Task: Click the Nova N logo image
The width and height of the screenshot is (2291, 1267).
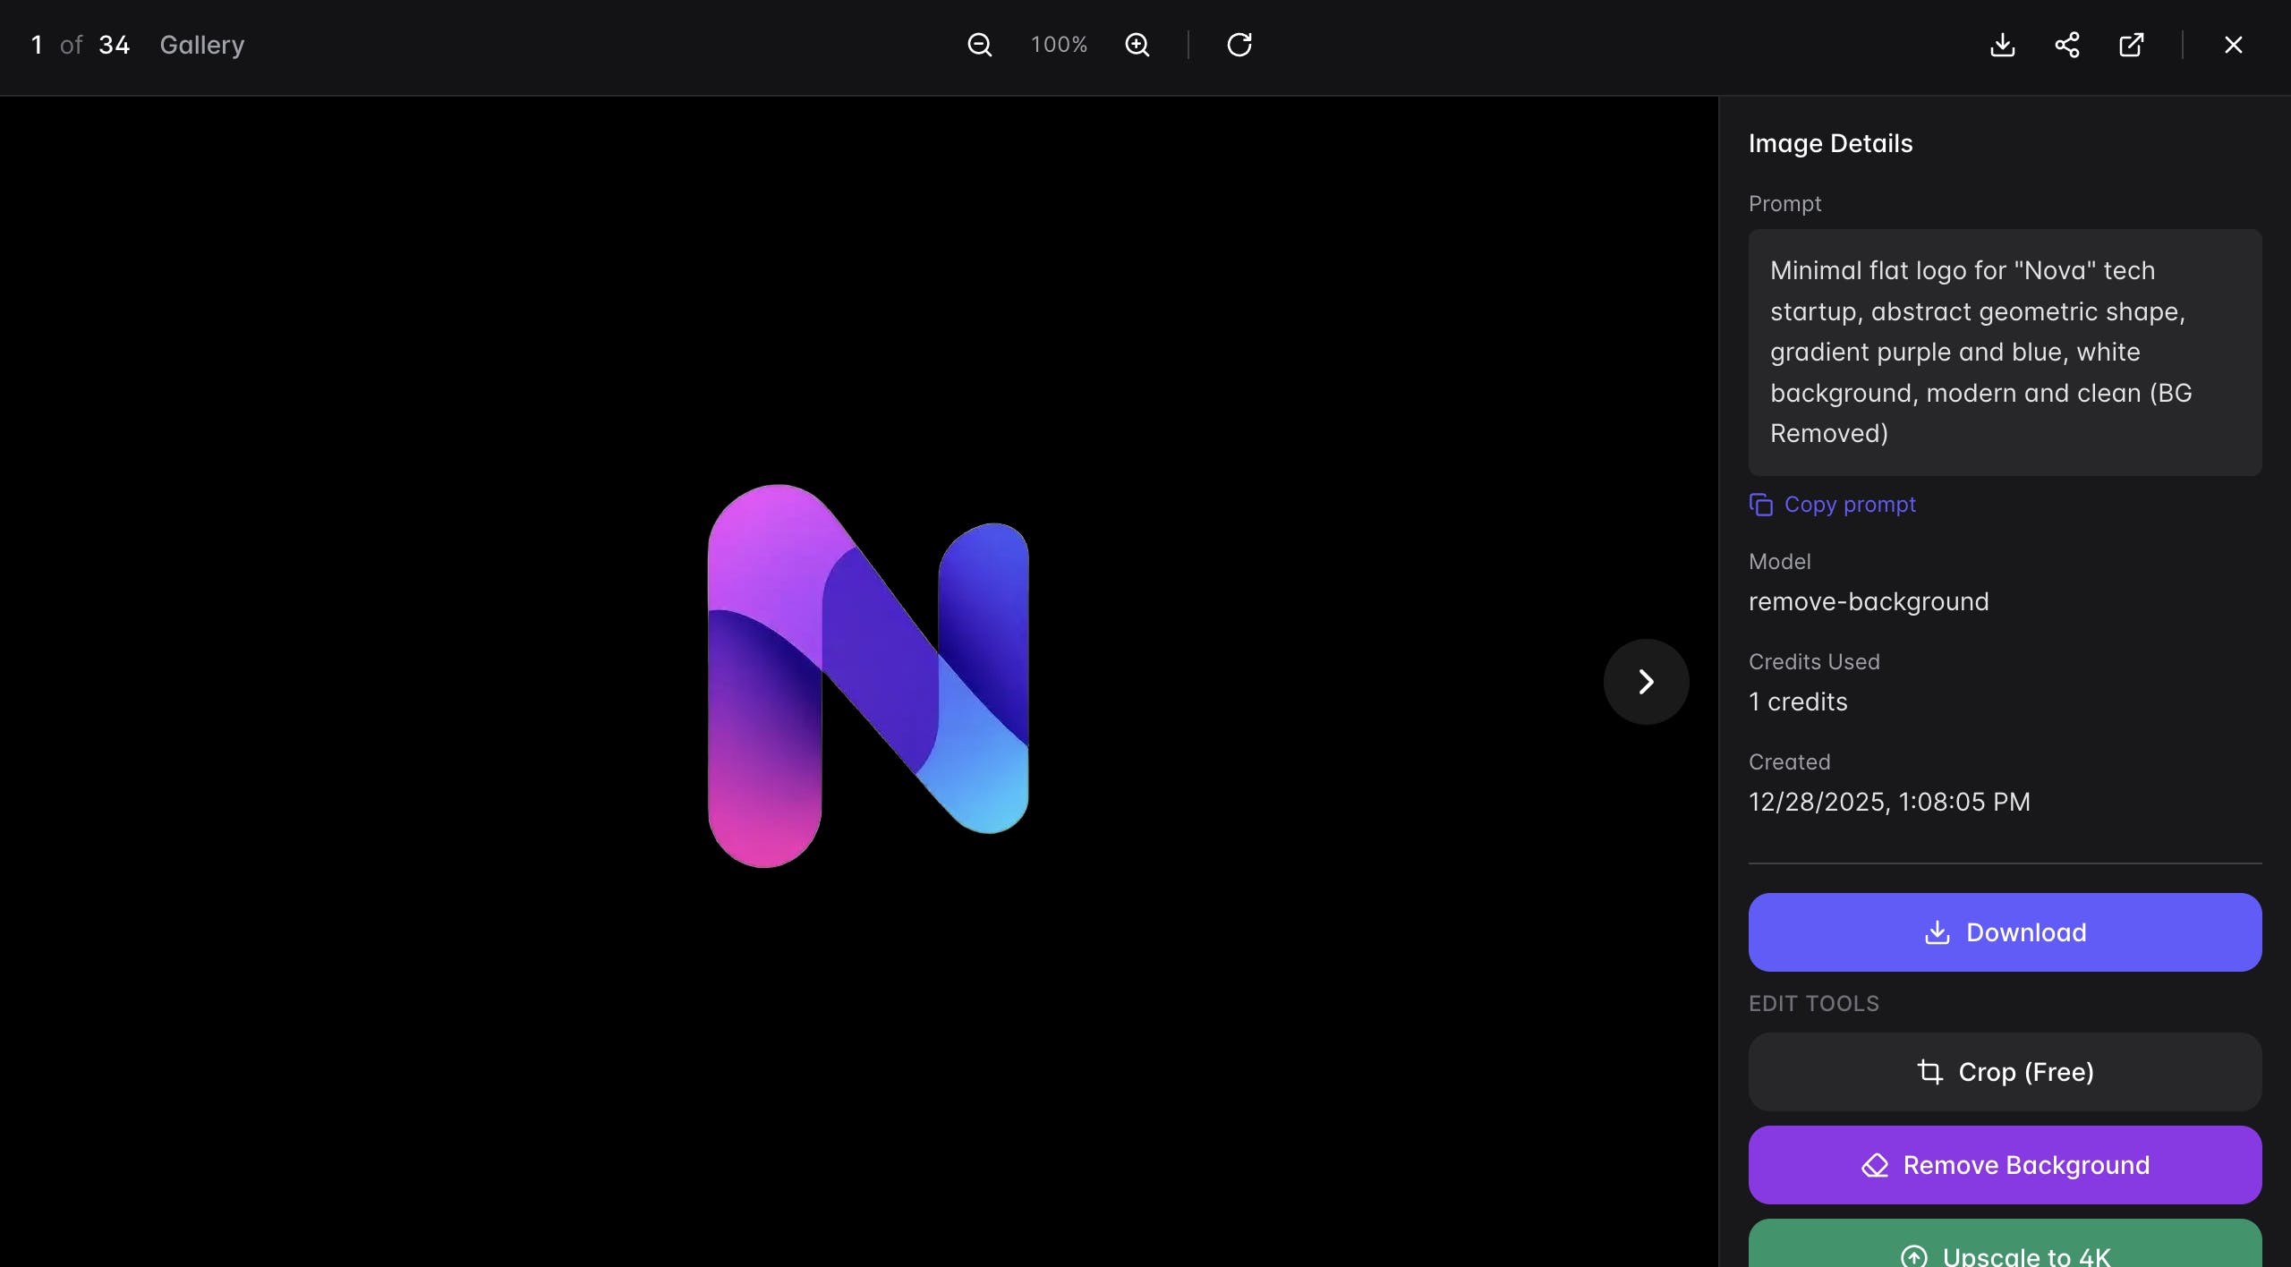Action: [x=868, y=676]
